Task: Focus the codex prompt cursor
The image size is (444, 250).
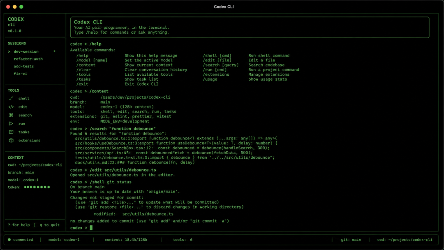Action: (x=91, y=228)
